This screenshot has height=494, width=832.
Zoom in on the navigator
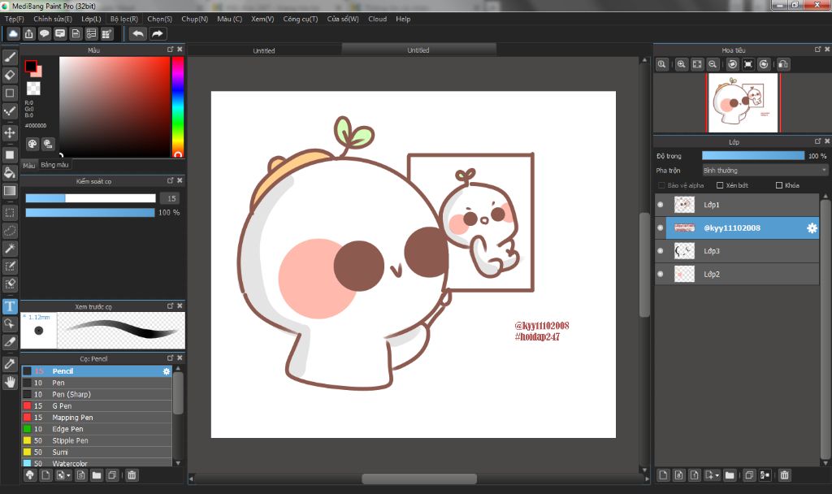(x=682, y=64)
